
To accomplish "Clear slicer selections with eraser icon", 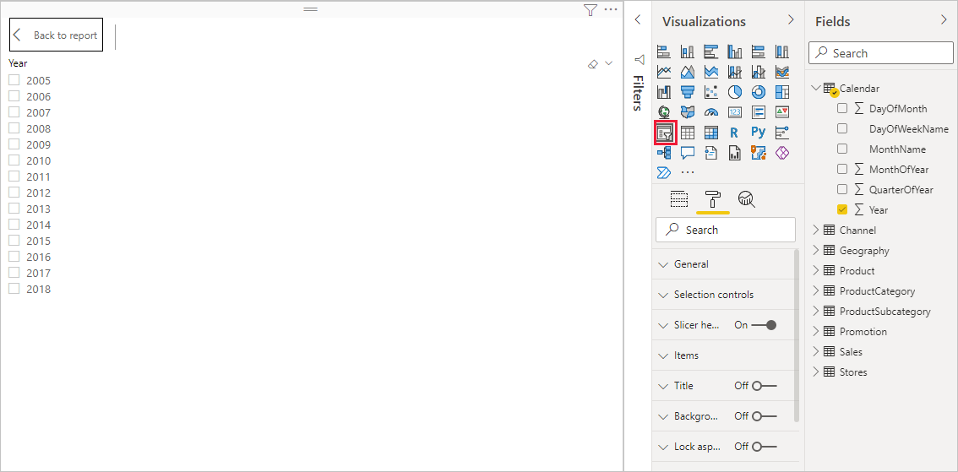I will tap(592, 64).
